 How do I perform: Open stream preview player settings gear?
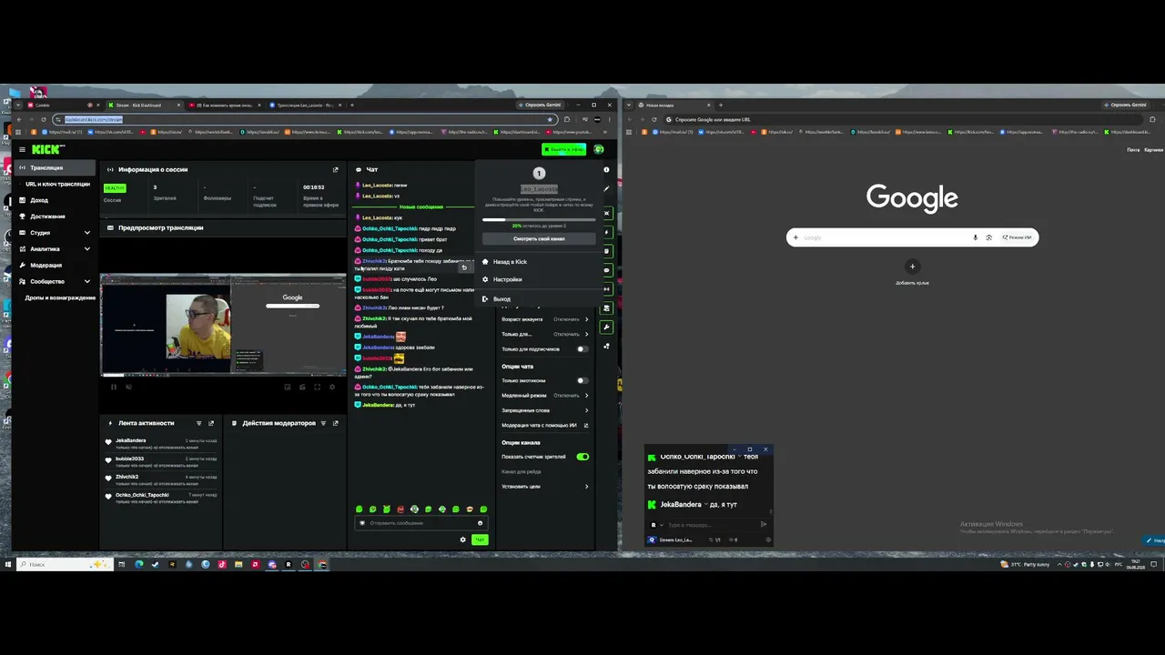pos(331,387)
